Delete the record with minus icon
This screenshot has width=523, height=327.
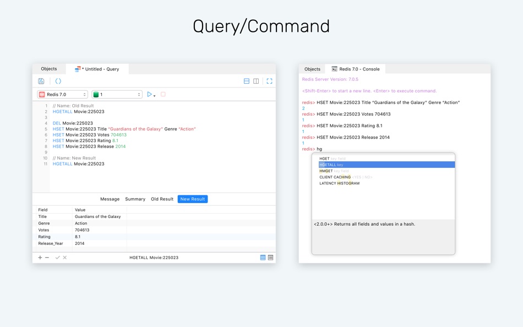(47, 258)
